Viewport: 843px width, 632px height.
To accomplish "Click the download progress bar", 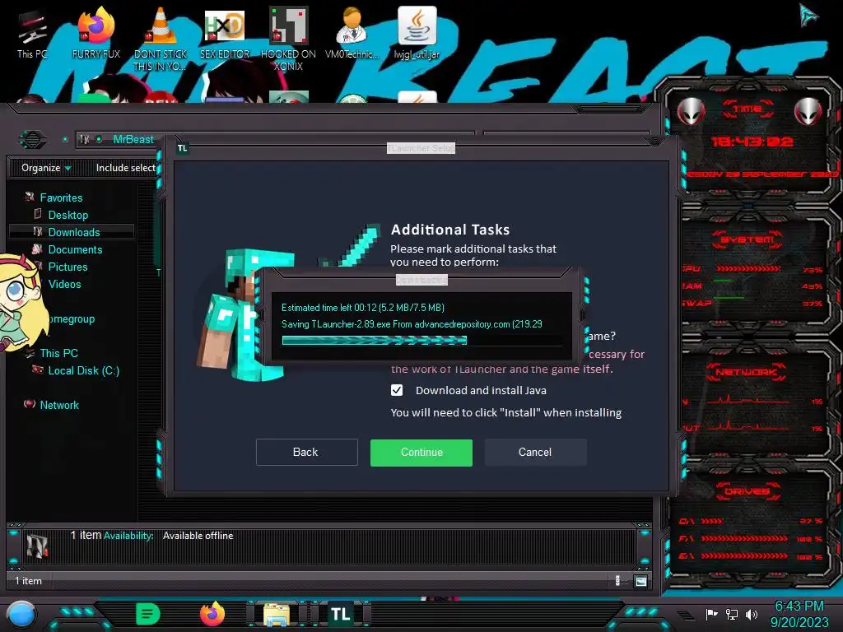I will point(422,340).
